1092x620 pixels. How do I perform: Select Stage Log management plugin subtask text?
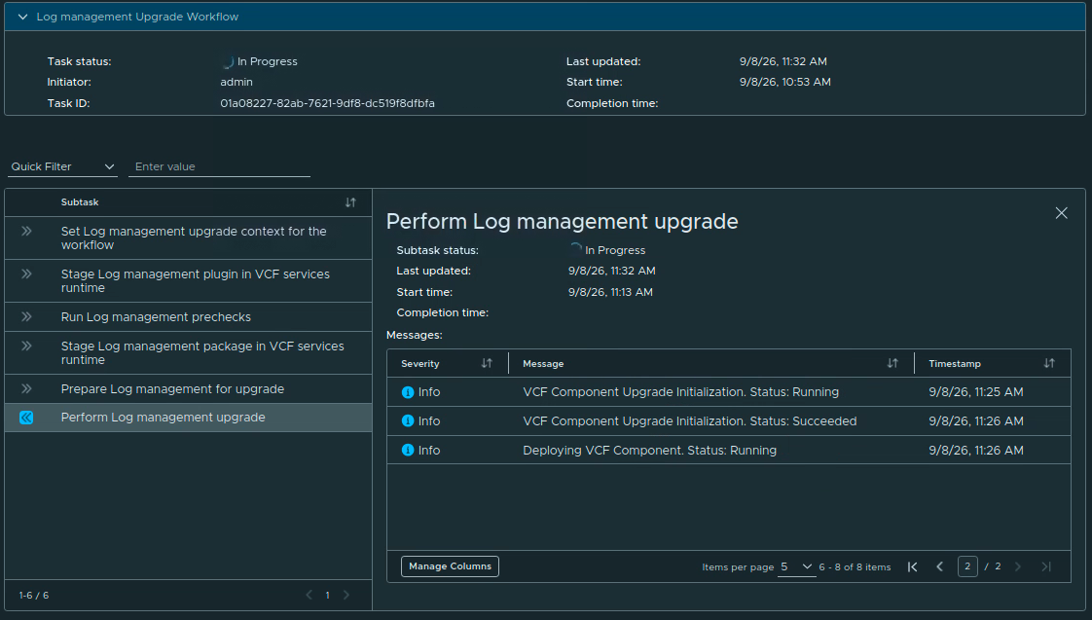(x=195, y=280)
